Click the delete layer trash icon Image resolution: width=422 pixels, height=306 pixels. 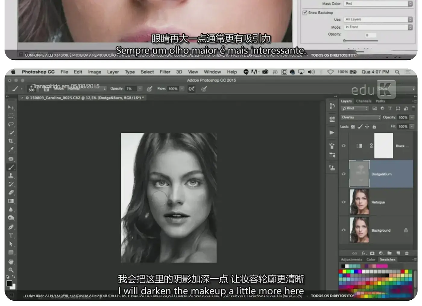click(407, 253)
